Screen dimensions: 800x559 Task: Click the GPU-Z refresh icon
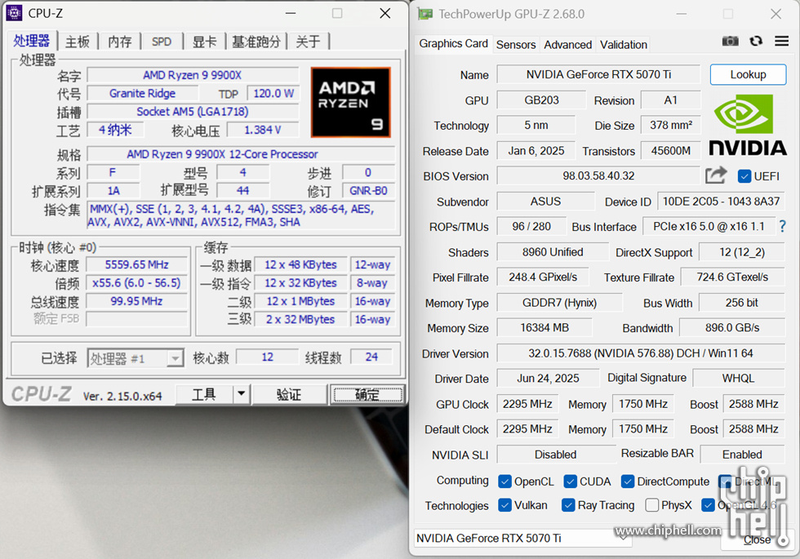click(x=756, y=42)
